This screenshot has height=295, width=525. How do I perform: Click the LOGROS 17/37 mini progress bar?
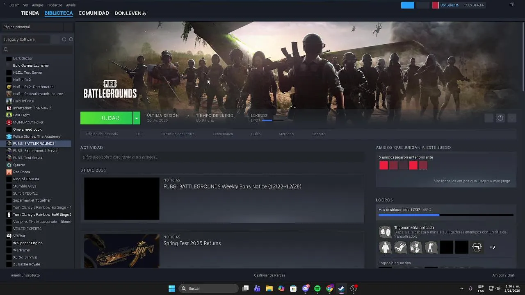pos(273,120)
